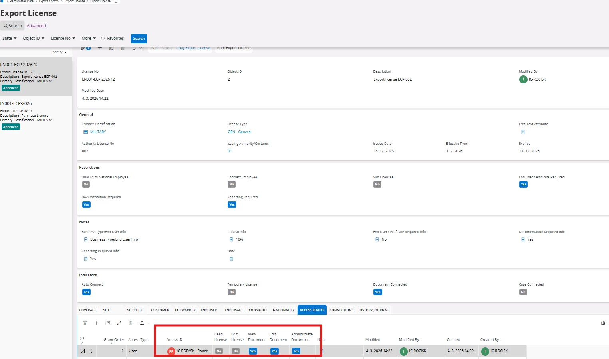Open Business Type/End User Info note icon

85,239
